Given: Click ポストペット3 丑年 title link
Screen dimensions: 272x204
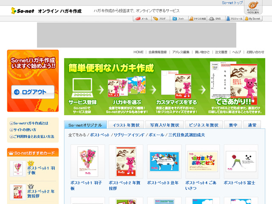Looking at the screenshot, I should click(163, 183).
